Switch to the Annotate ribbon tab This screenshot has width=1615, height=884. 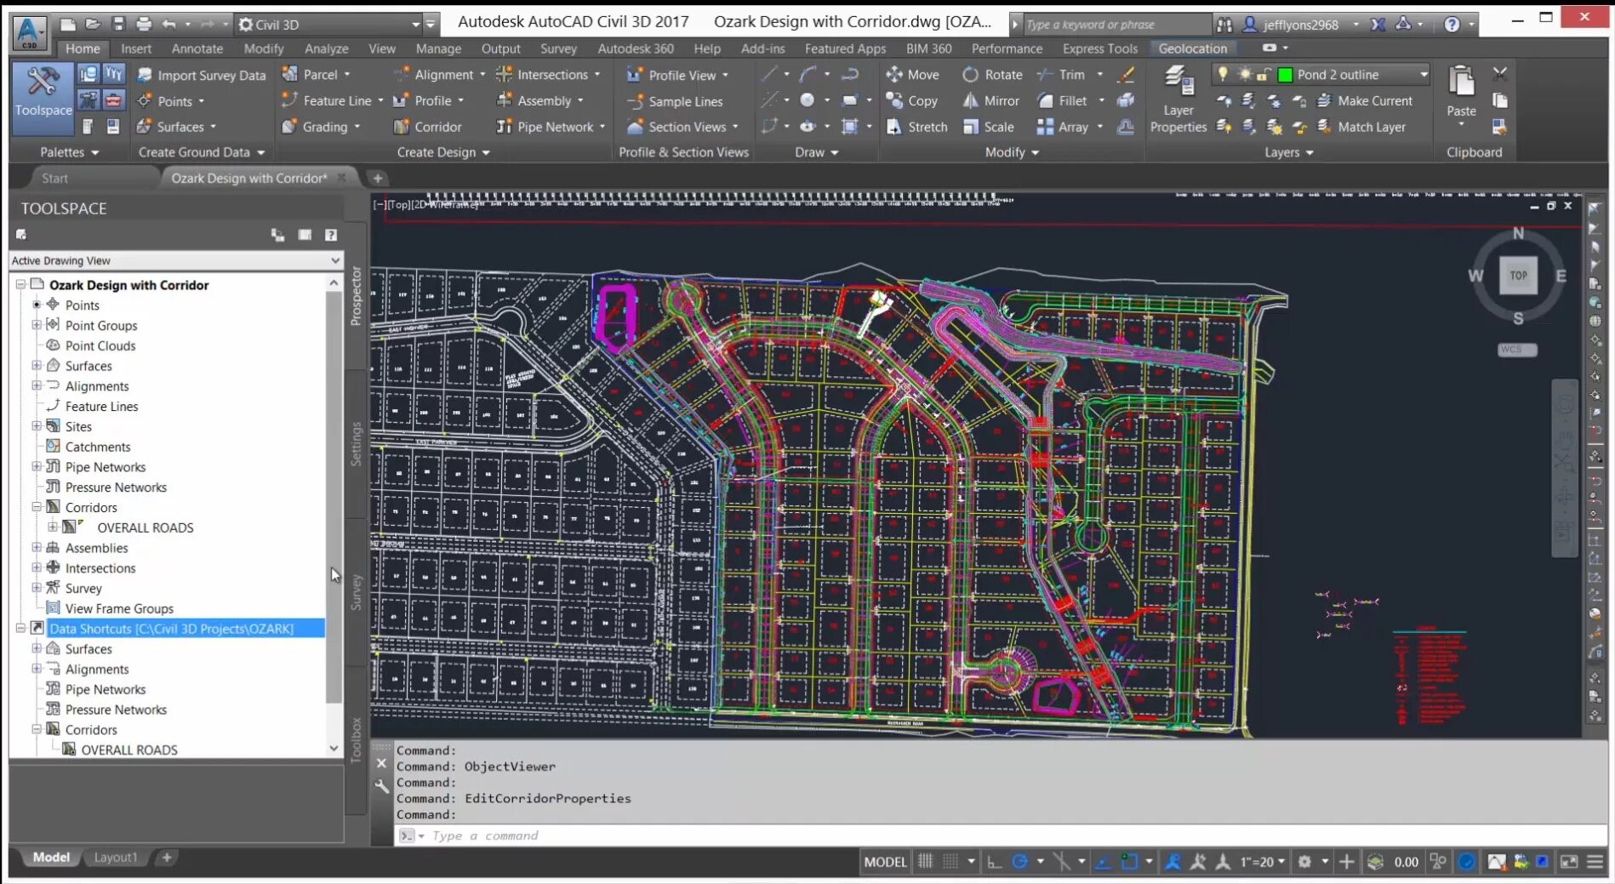197,48
